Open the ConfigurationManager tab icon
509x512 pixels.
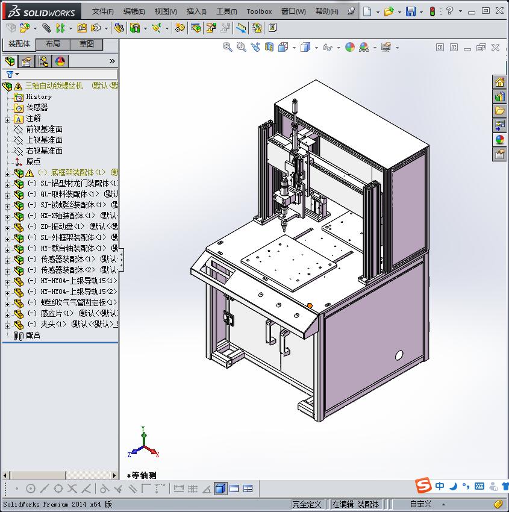43,61
